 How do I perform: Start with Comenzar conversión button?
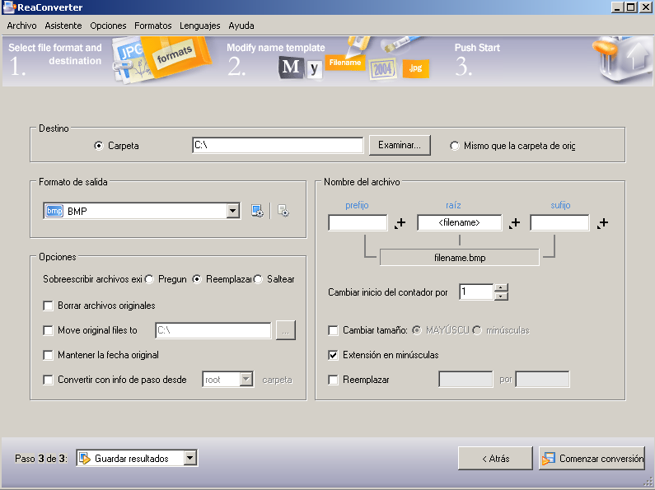[x=592, y=459]
